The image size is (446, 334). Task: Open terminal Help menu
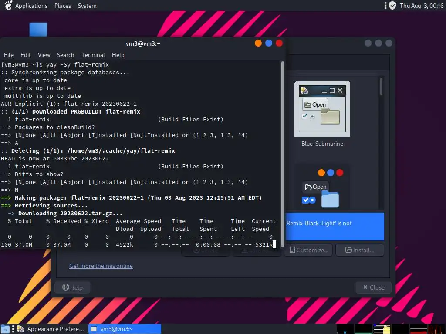[118, 55]
